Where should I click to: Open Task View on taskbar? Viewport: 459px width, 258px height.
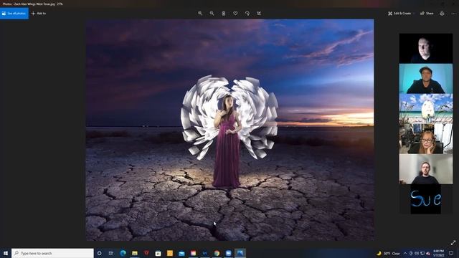tap(111, 253)
